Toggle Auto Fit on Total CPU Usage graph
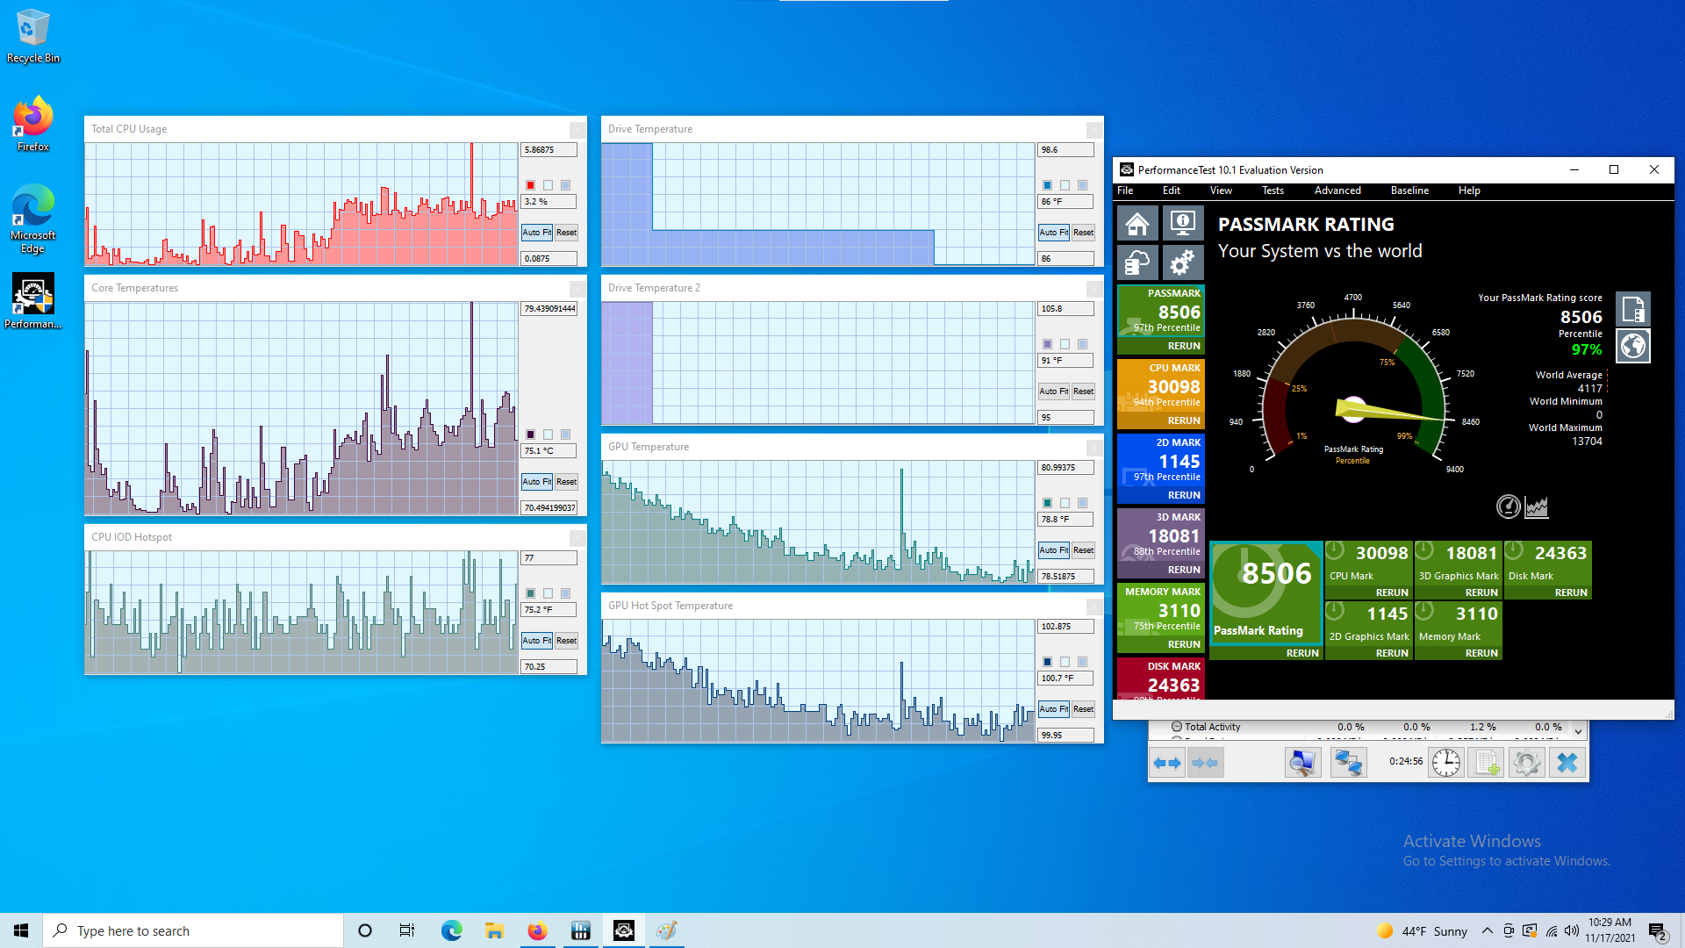The image size is (1685, 948). (536, 233)
